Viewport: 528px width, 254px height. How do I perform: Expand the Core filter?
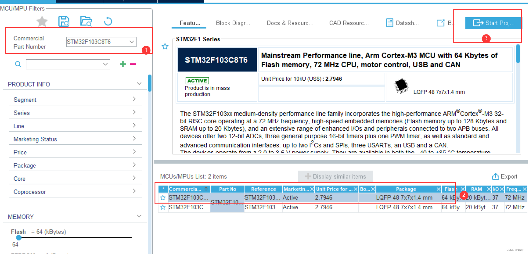pos(134,178)
